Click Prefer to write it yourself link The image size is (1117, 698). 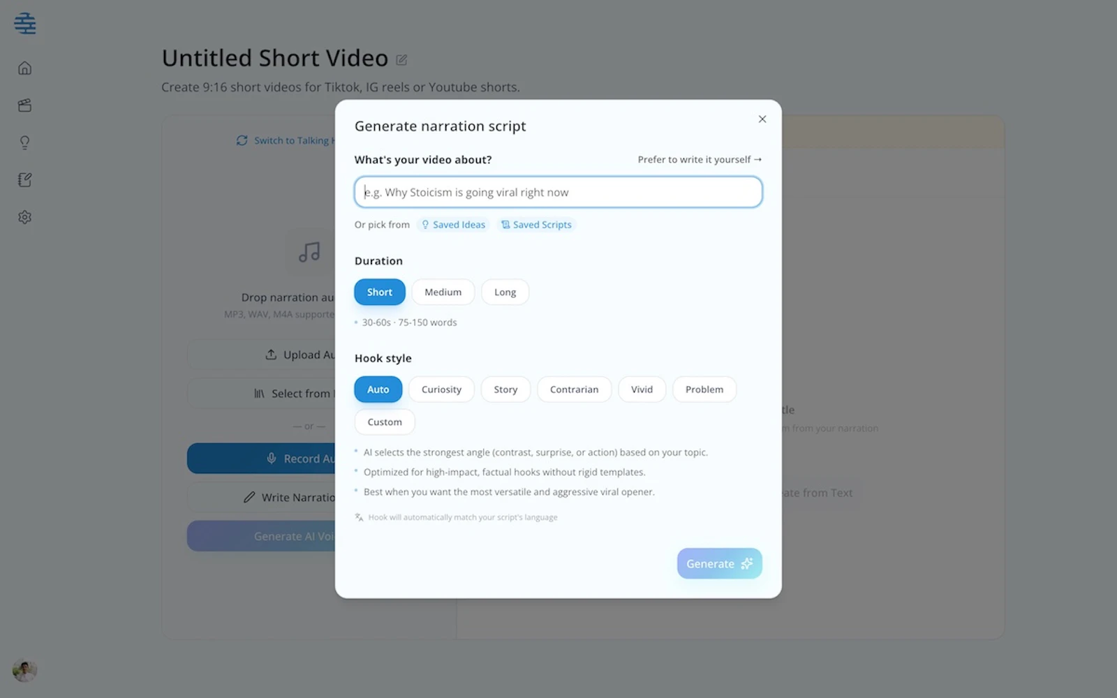pyautogui.click(x=700, y=159)
